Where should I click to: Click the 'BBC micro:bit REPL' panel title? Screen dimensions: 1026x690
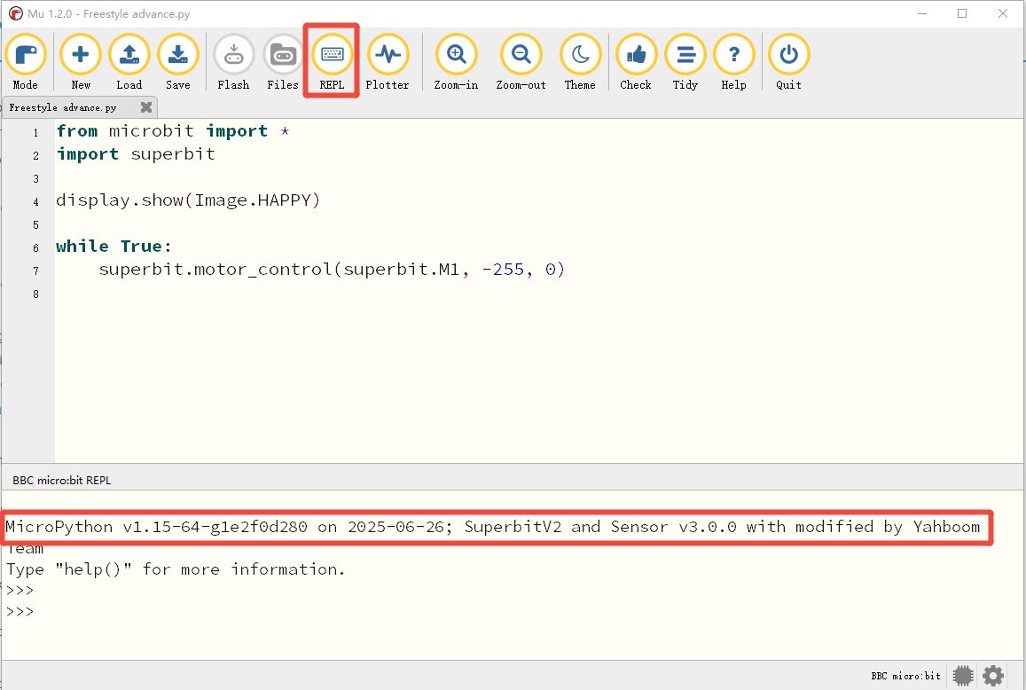pos(62,481)
